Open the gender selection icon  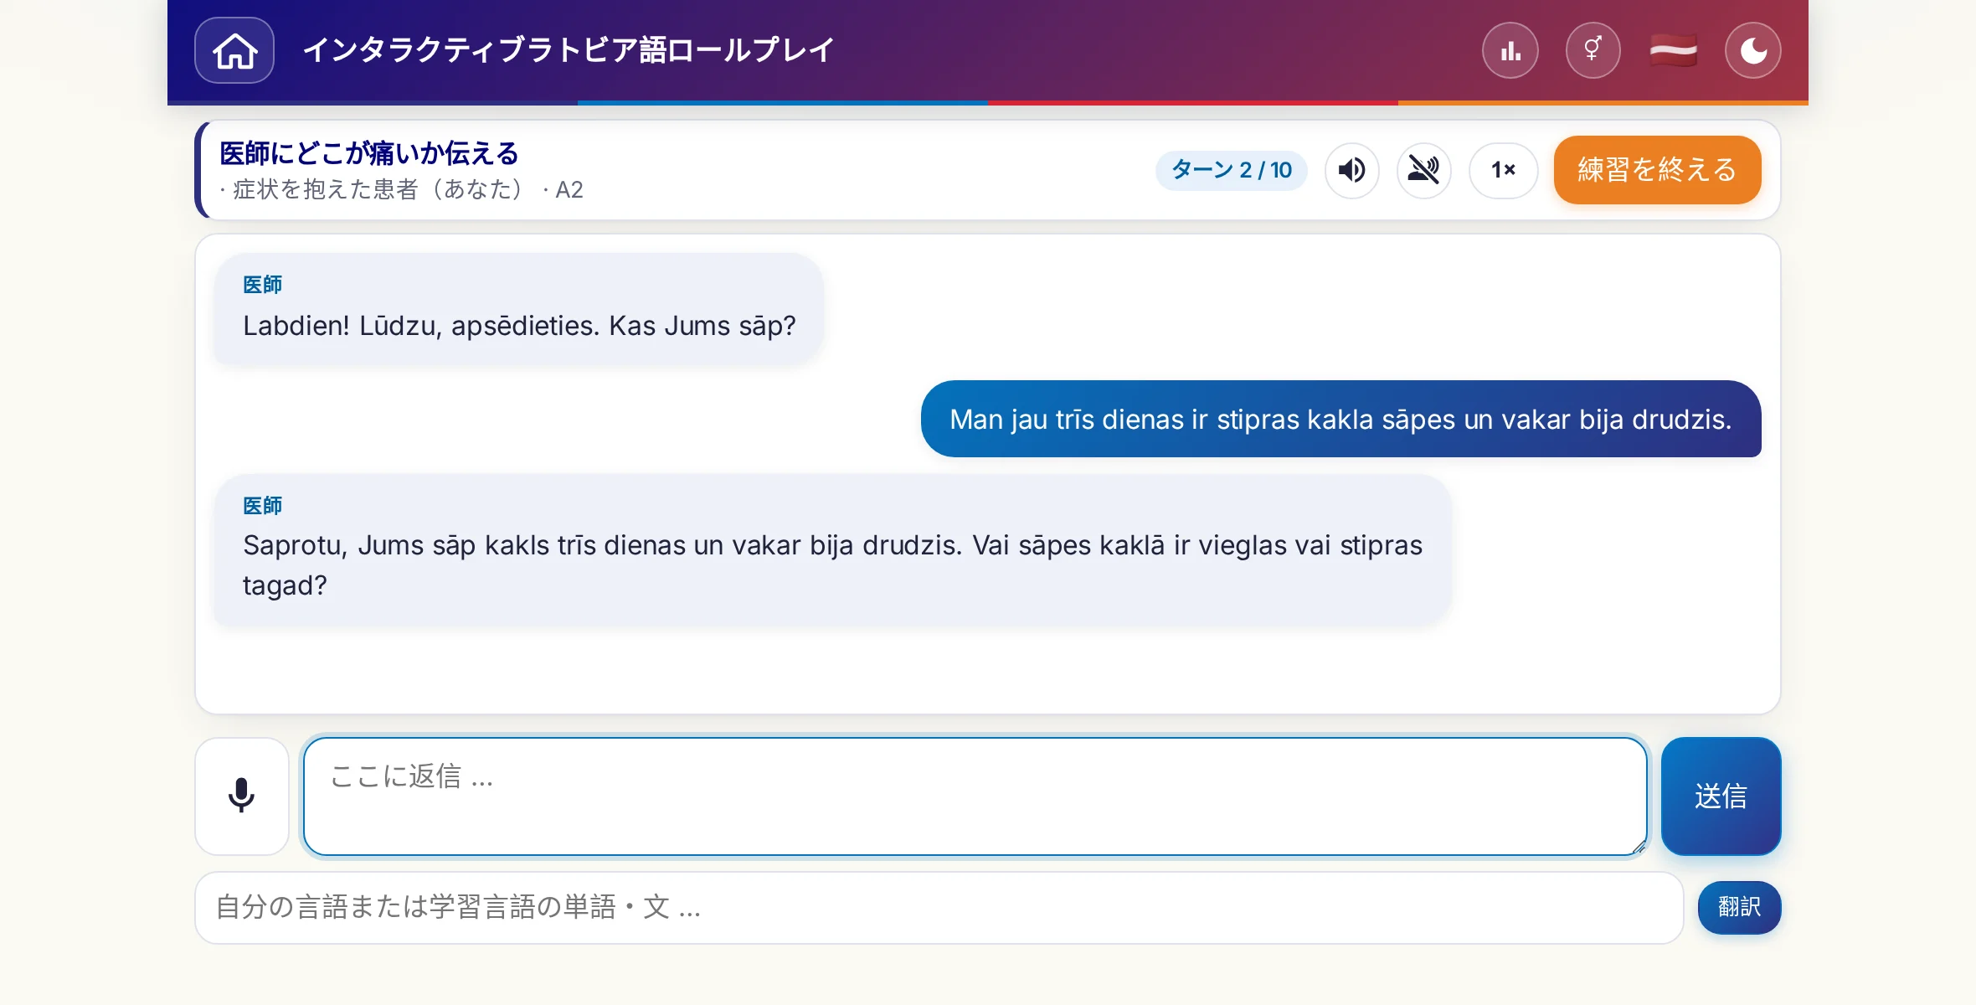coord(1593,50)
